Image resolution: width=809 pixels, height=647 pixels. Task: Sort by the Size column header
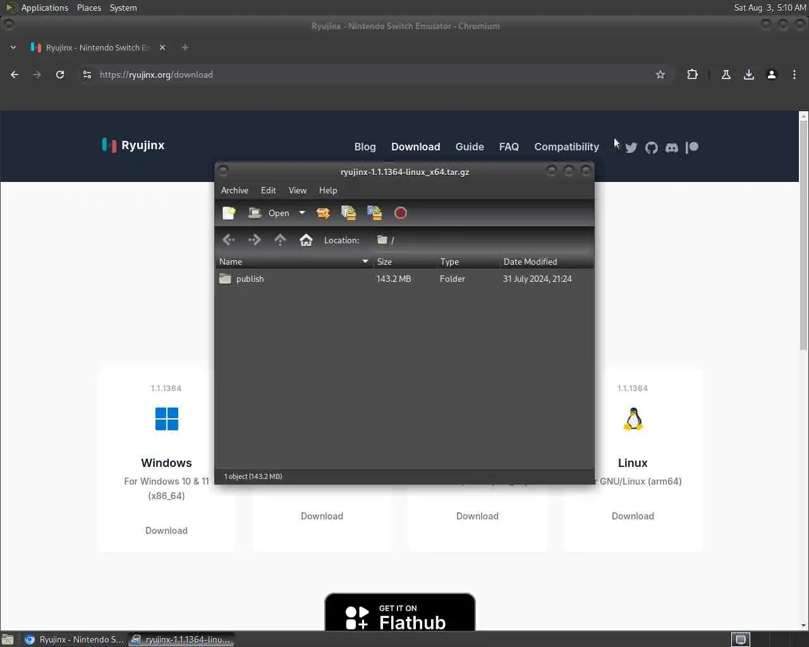(404, 262)
